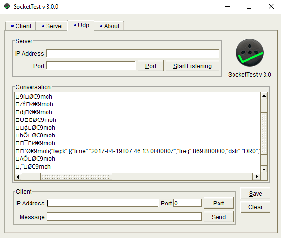
Task: Click the horizontal scrollbar thumb in Conversation
Action: [76, 177]
